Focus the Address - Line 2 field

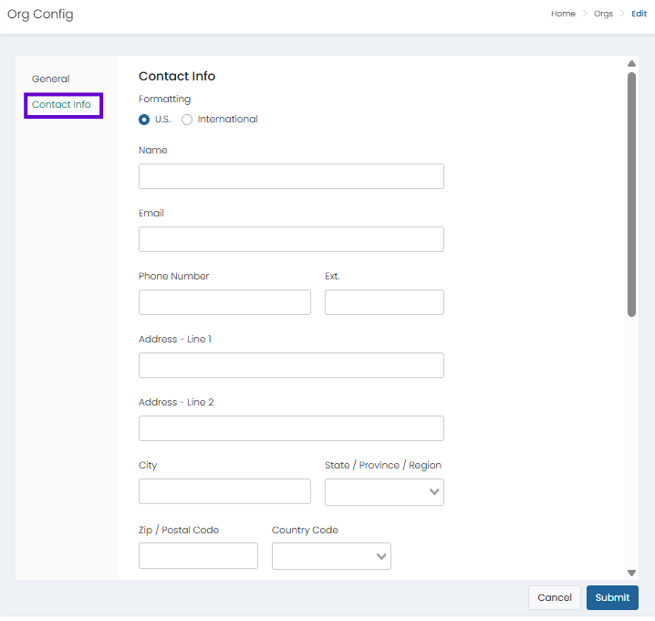[291, 428]
